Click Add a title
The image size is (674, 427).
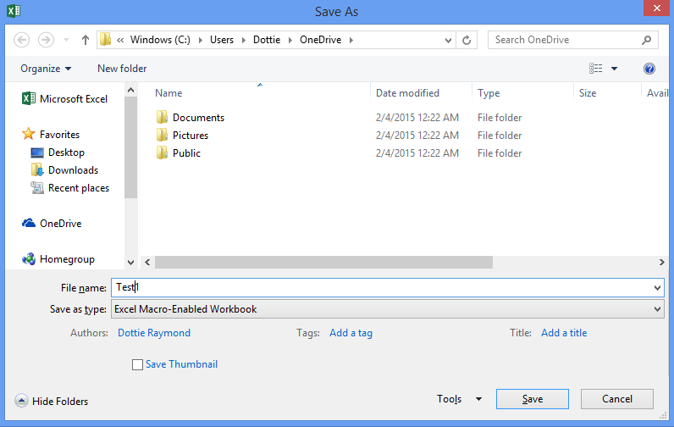point(564,333)
